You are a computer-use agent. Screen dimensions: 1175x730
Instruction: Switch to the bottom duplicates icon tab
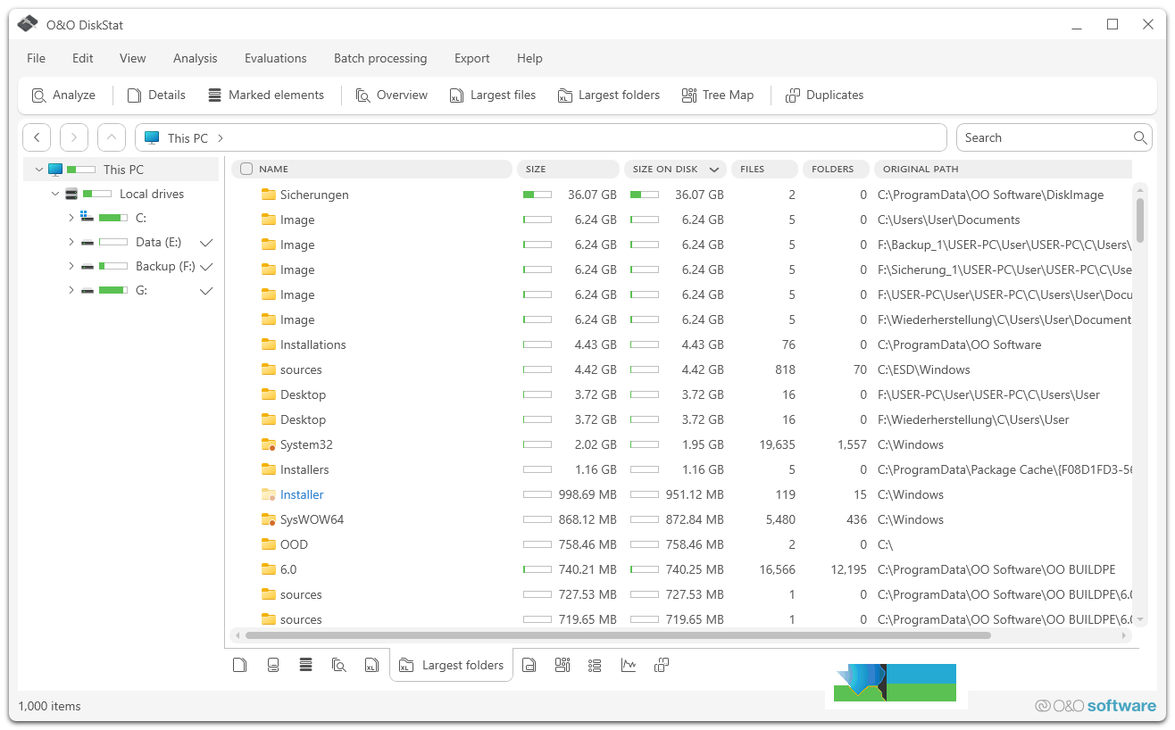(x=662, y=665)
